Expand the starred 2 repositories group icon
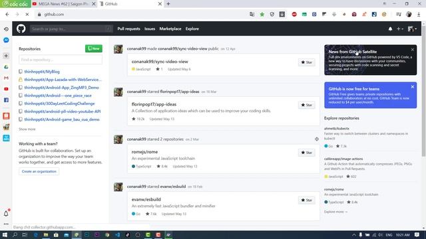This screenshot has width=426, height=239. click(x=317, y=139)
